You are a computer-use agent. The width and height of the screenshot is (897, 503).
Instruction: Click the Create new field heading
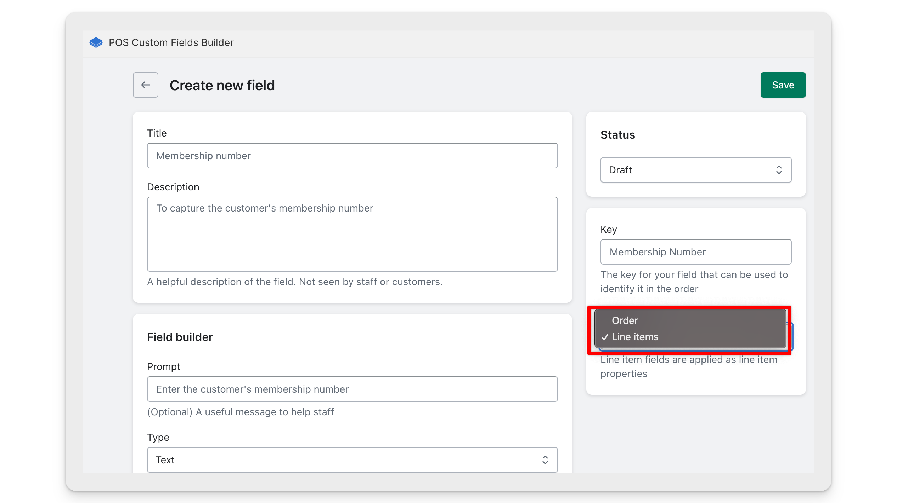click(x=222, y=85)
